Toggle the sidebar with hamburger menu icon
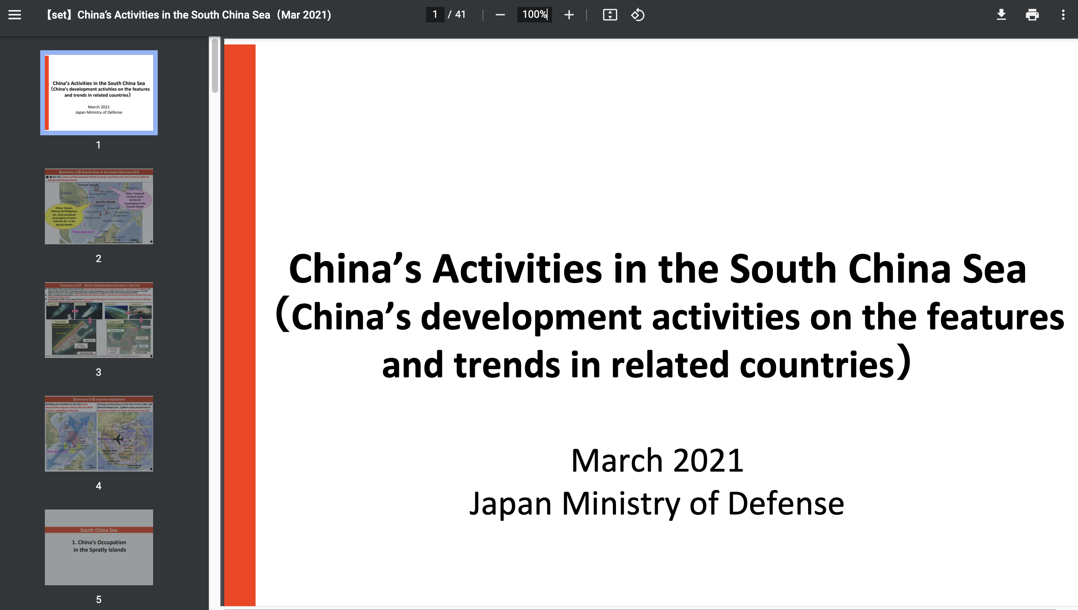1078x610 pixels. 15,15
